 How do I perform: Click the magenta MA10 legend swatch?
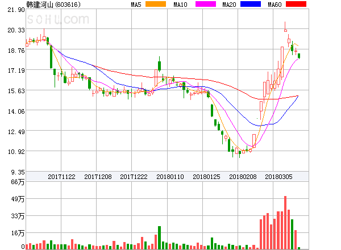206,4
